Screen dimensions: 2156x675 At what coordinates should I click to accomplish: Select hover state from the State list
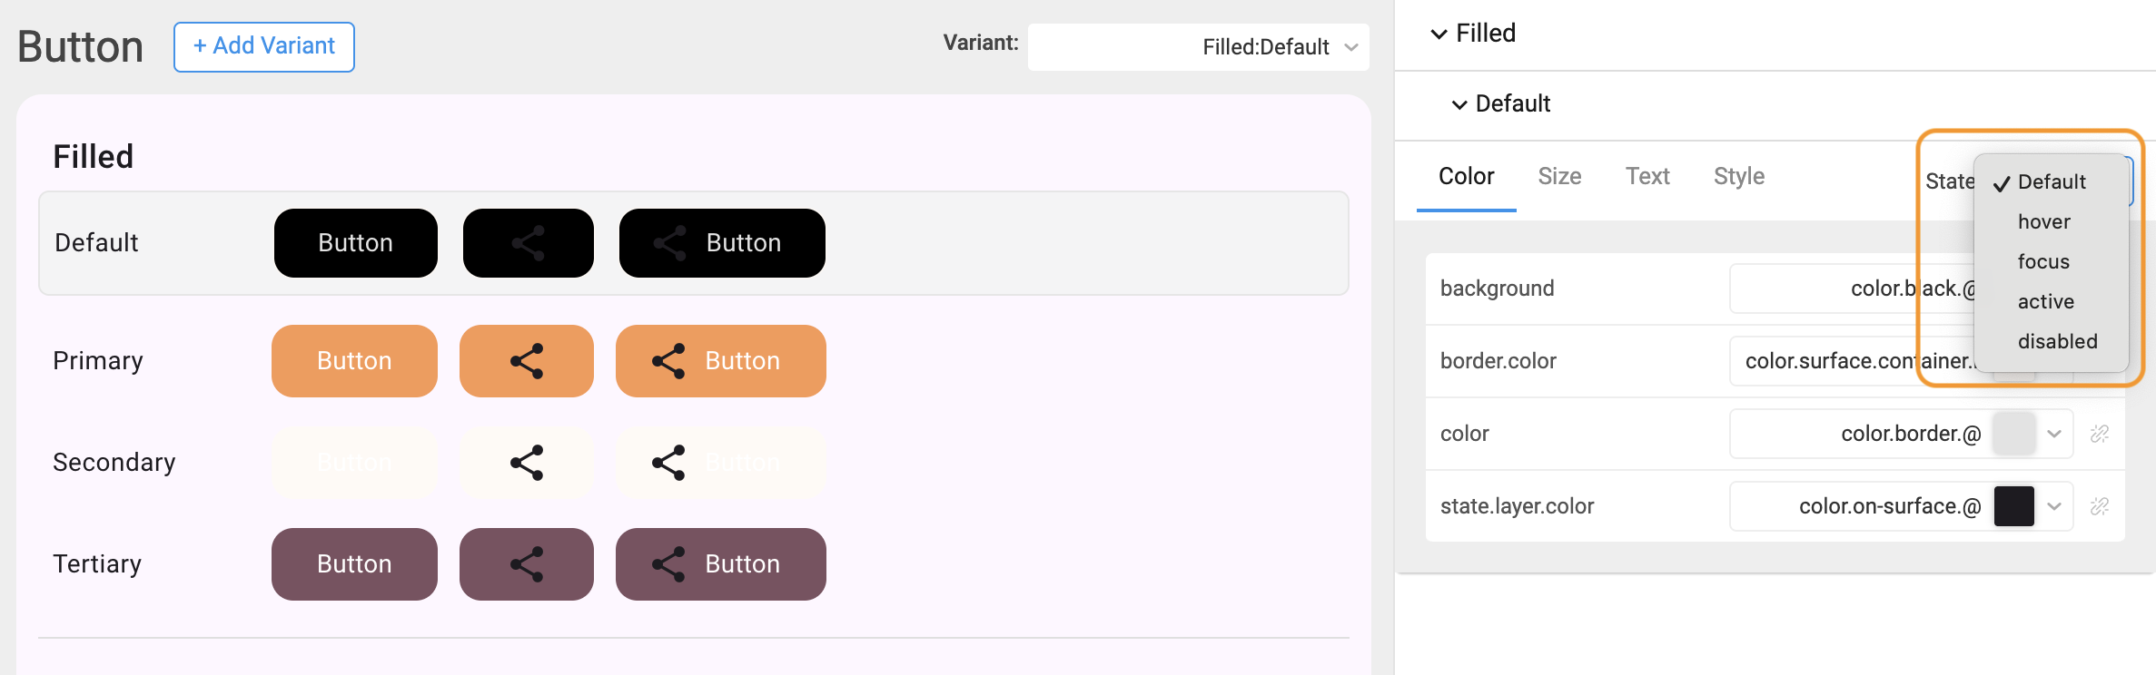2044,222
